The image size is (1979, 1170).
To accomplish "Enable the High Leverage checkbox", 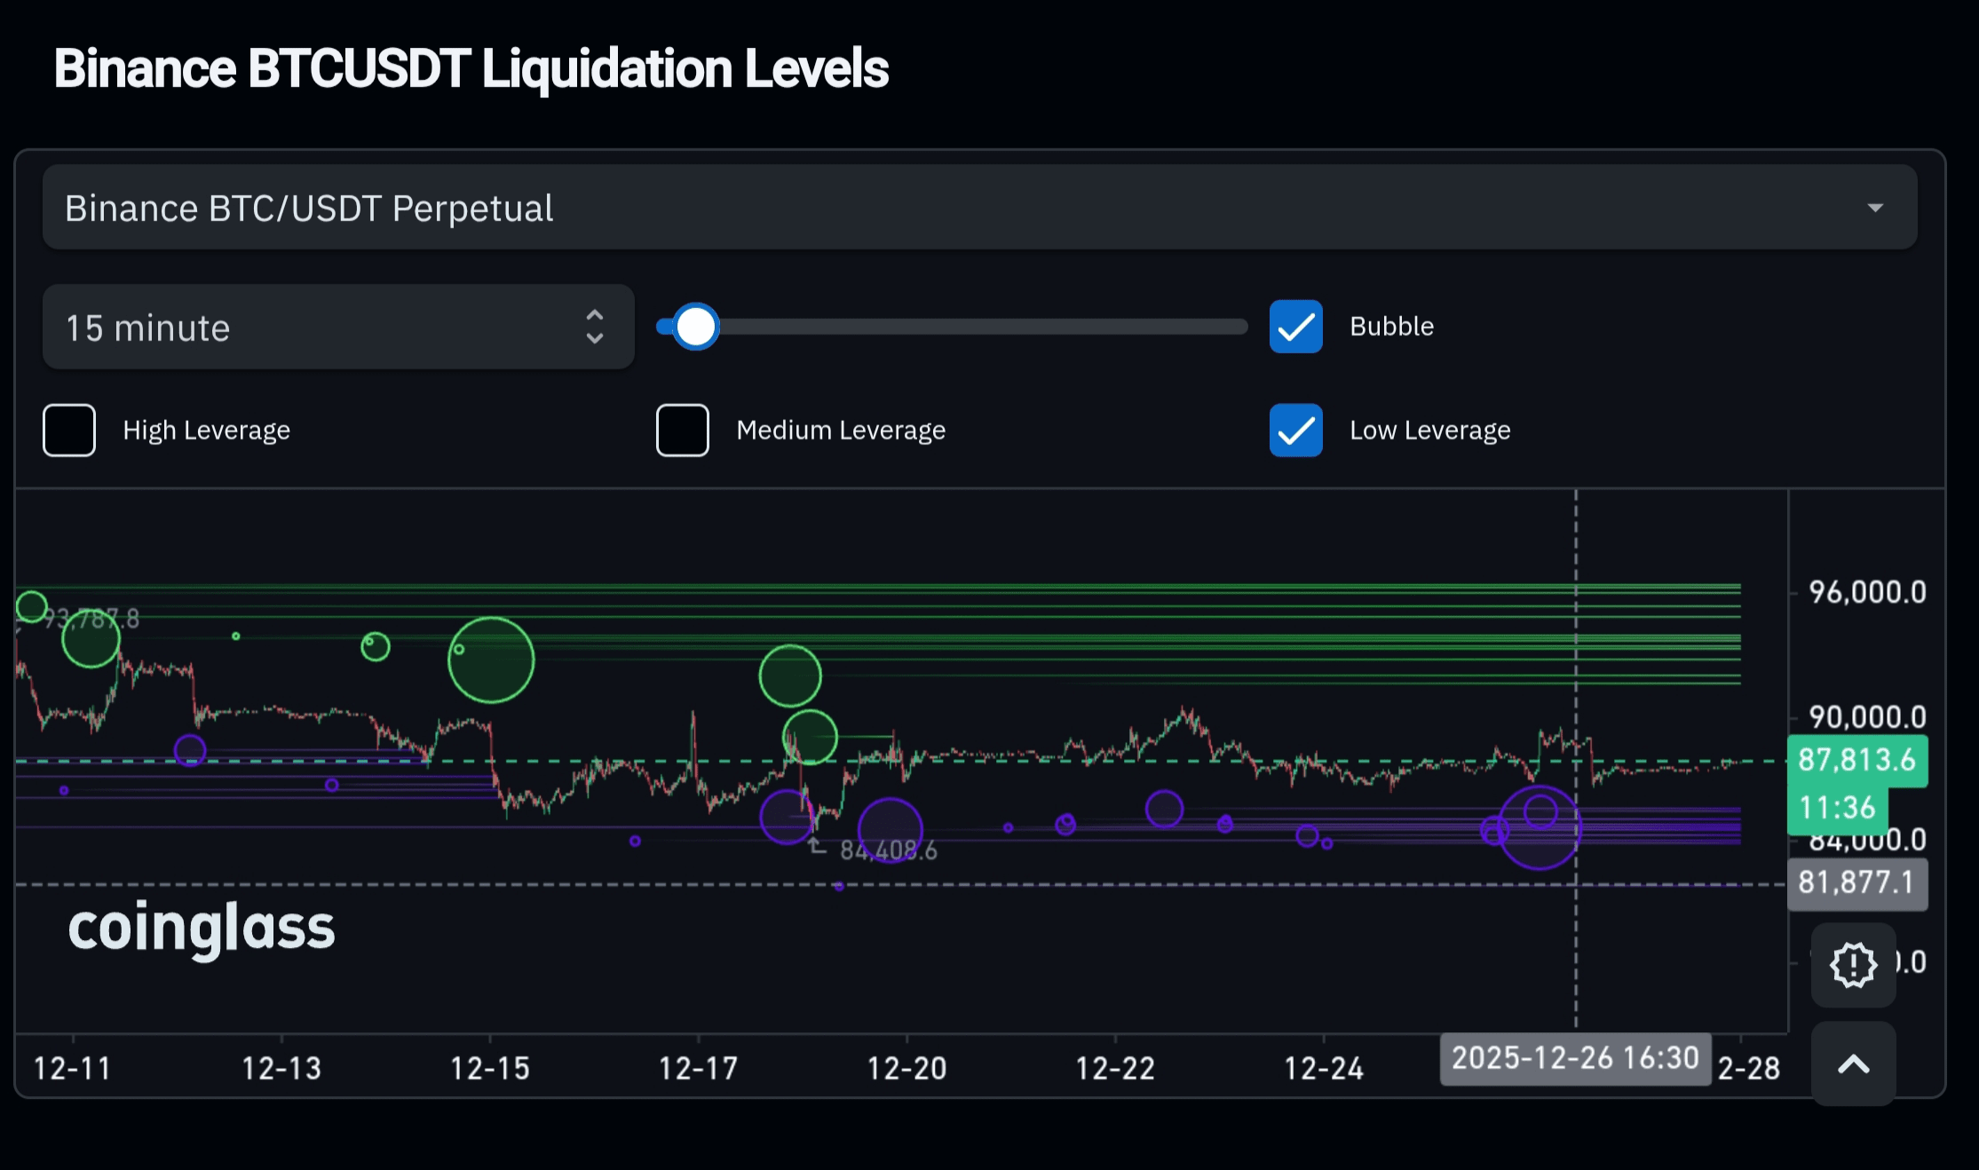I will [69, 431].
